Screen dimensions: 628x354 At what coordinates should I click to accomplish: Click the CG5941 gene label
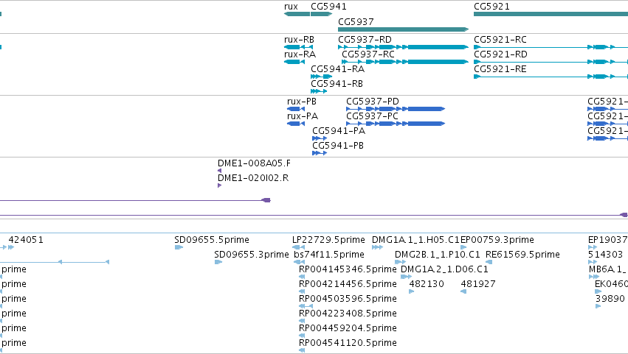(328, 7)
